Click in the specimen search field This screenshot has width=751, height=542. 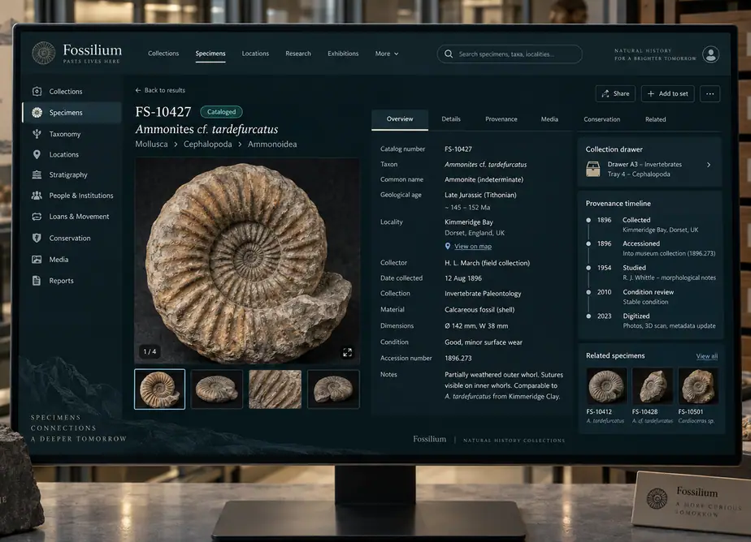point(510,54)
